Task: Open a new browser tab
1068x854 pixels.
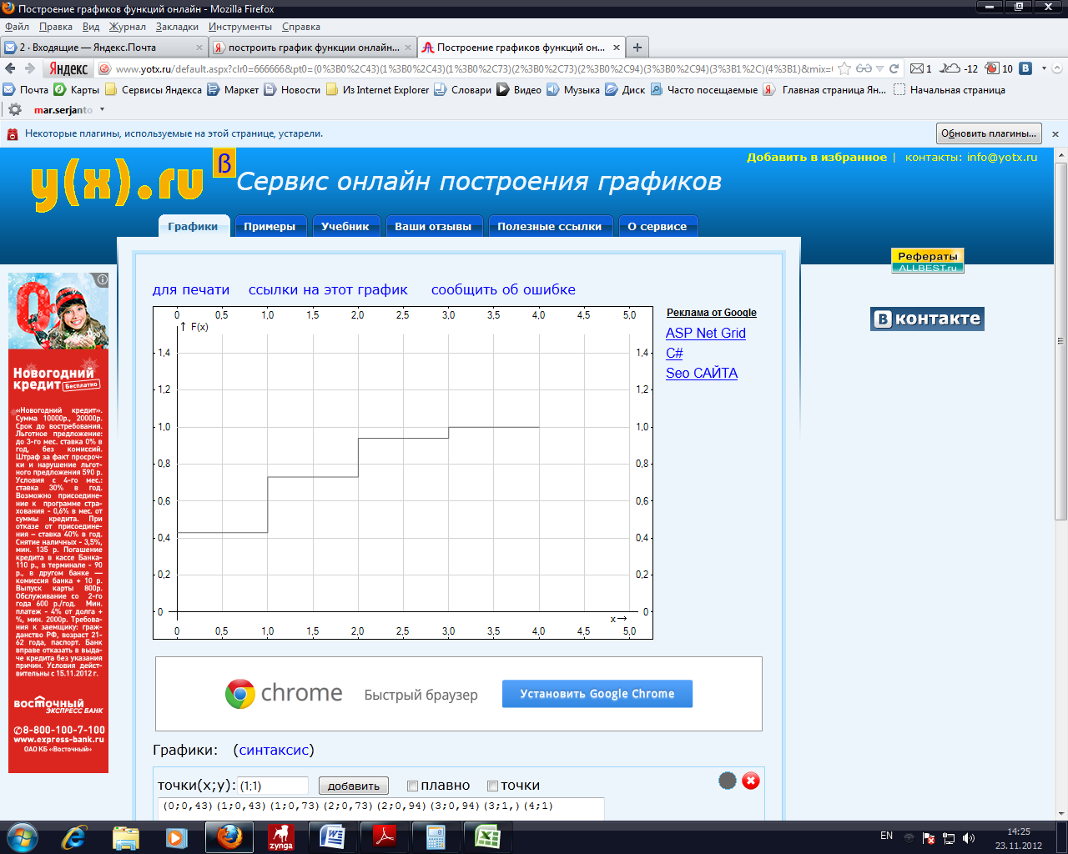Action: coord(637,48)
